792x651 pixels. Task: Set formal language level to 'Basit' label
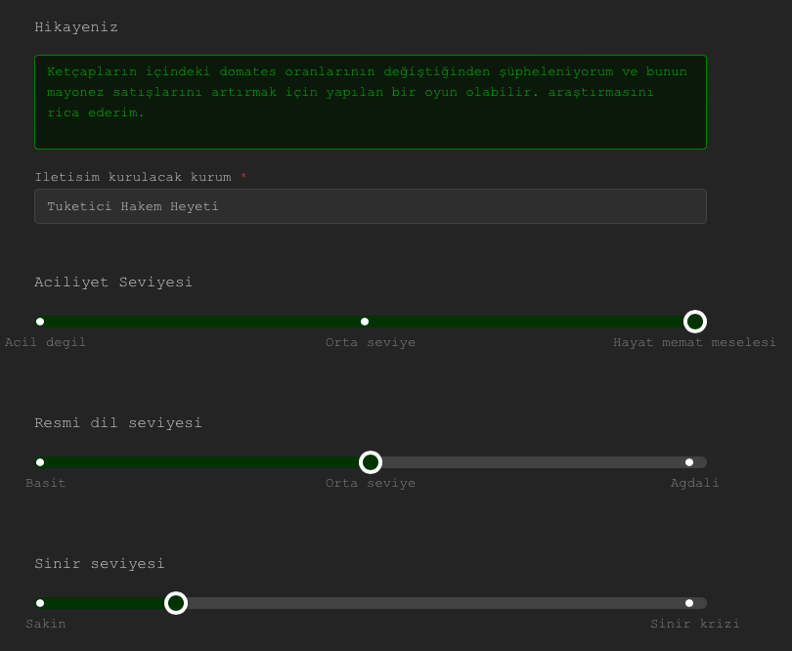tap(46, 483)
